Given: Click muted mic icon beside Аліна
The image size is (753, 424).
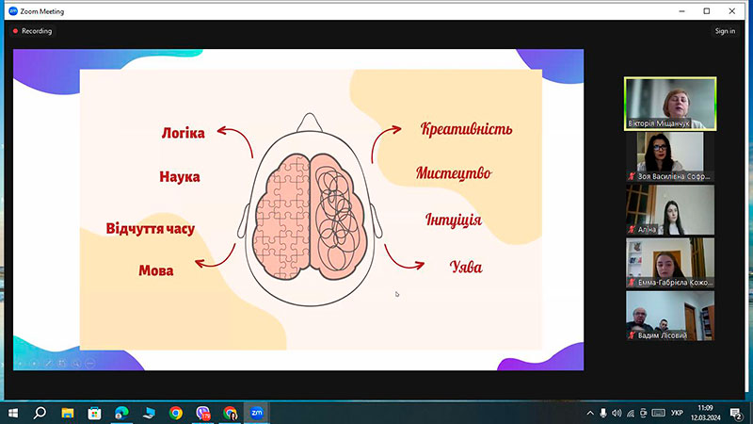Looking at the screenshot, I should point(632,229).
